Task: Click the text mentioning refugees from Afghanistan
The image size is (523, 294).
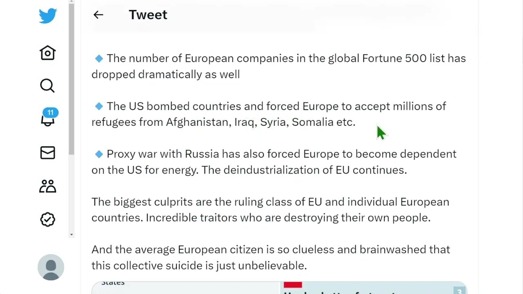Action: coord(223,122)
